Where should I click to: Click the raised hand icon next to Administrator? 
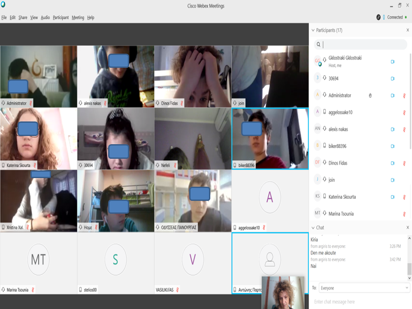coord(370,96)
